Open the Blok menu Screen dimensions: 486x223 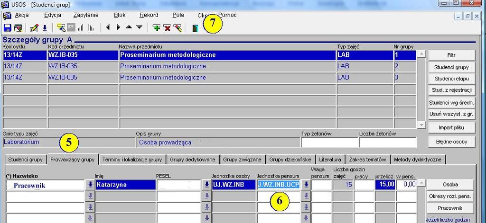point(120,15)
